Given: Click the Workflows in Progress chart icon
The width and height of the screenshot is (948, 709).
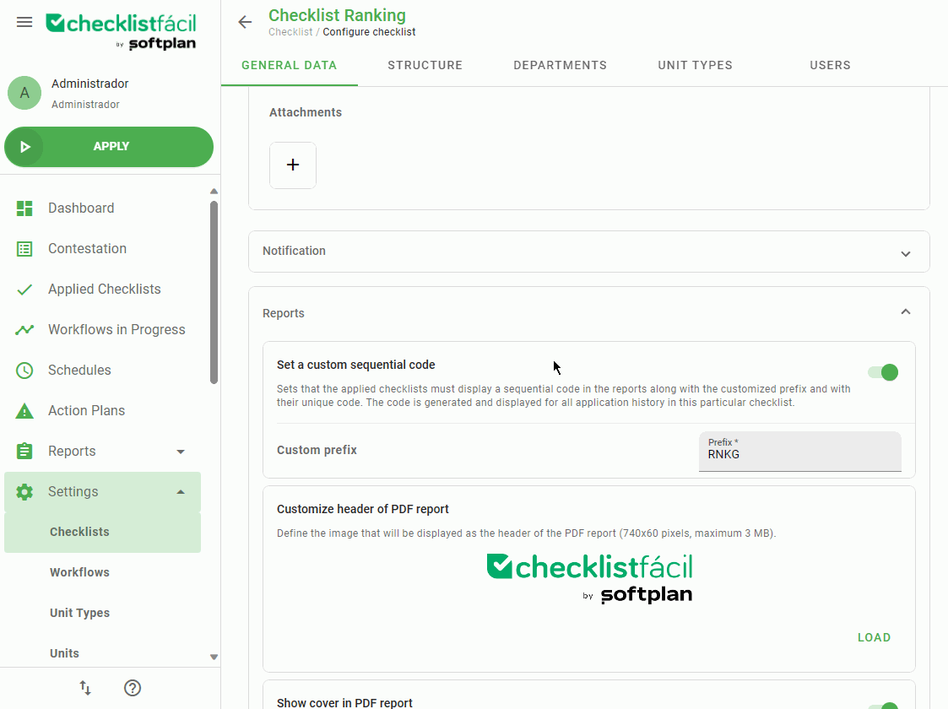Looking at the screenshot, I should [24, 329].
